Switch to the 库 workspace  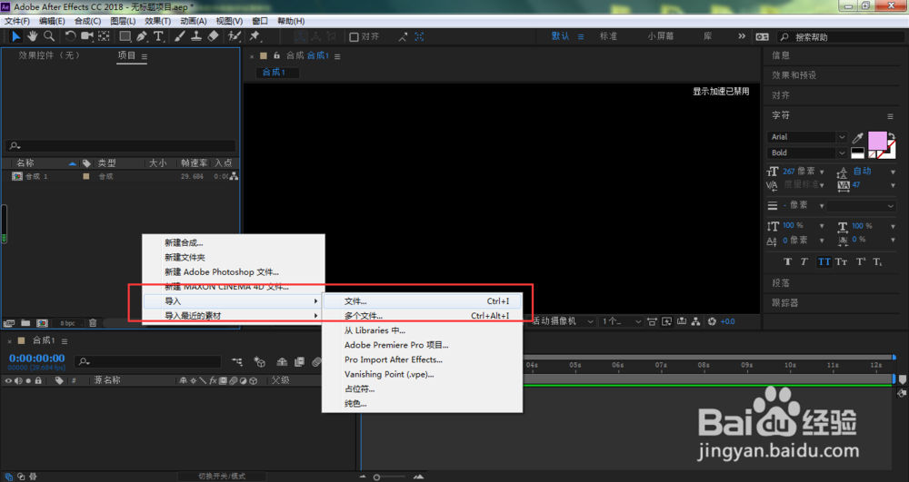pyautogui.click(x=707, y=36)
